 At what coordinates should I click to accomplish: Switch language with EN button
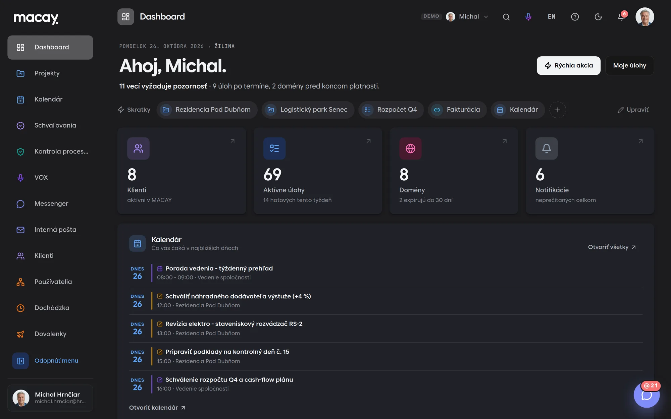(552, 17)
